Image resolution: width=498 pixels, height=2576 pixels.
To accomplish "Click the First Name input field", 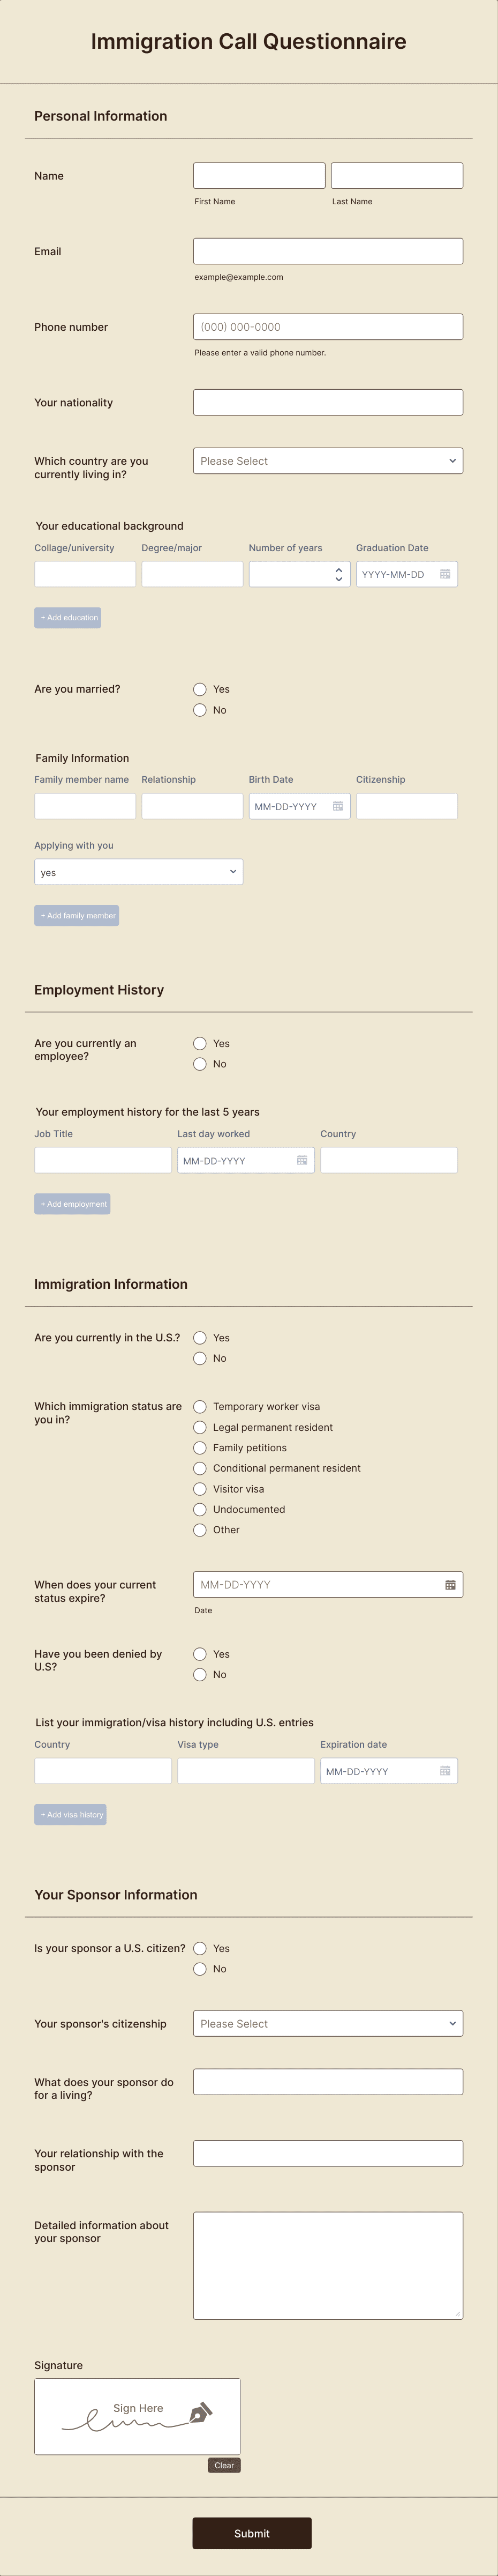I will coord(259,175).
